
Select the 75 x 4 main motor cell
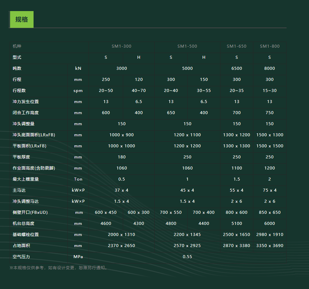coord(269,190)
